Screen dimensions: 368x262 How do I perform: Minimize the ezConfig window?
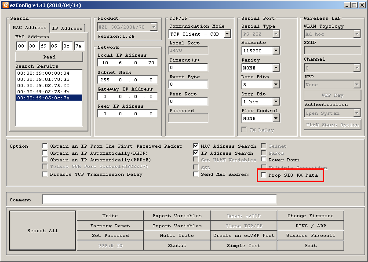pyautogui.click(x=347, y=5)
